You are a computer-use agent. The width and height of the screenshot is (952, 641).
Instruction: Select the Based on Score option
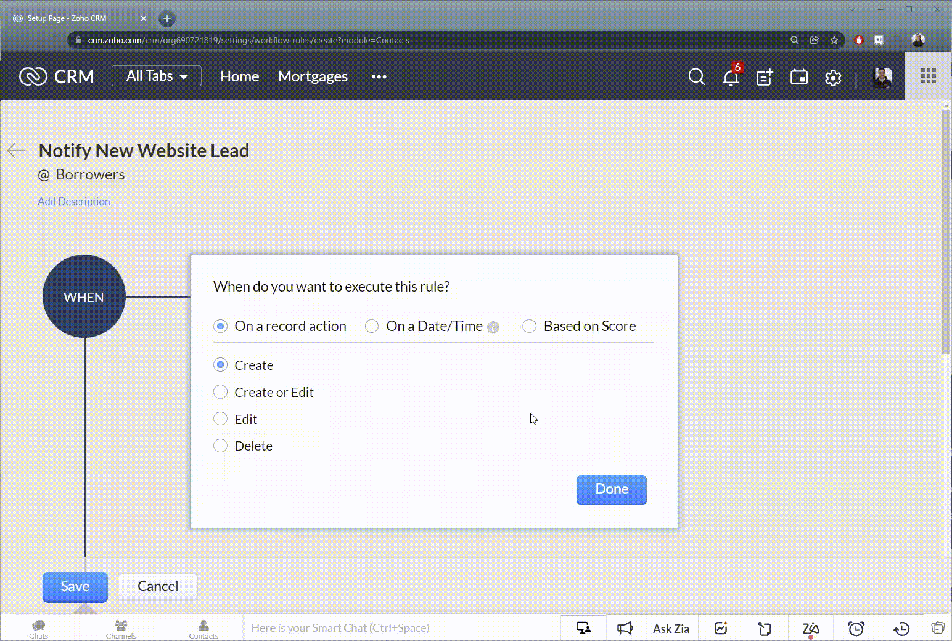point(529,326)
